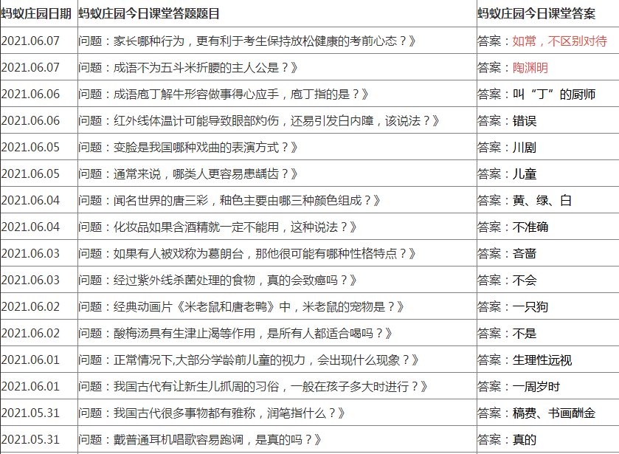
Task: Click date 2021.06.02 in 米老鼠 row
Action: 30,306
